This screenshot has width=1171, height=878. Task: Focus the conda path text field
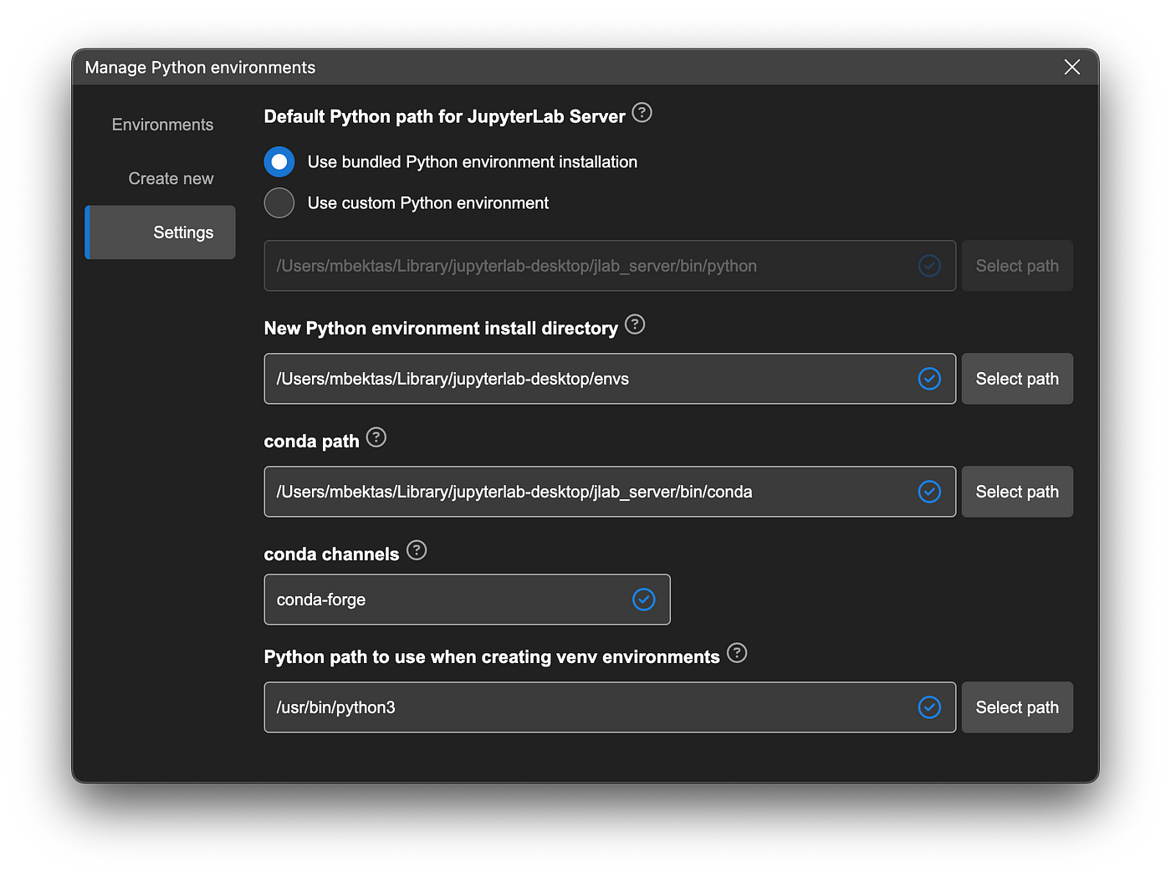click(610, 492)
